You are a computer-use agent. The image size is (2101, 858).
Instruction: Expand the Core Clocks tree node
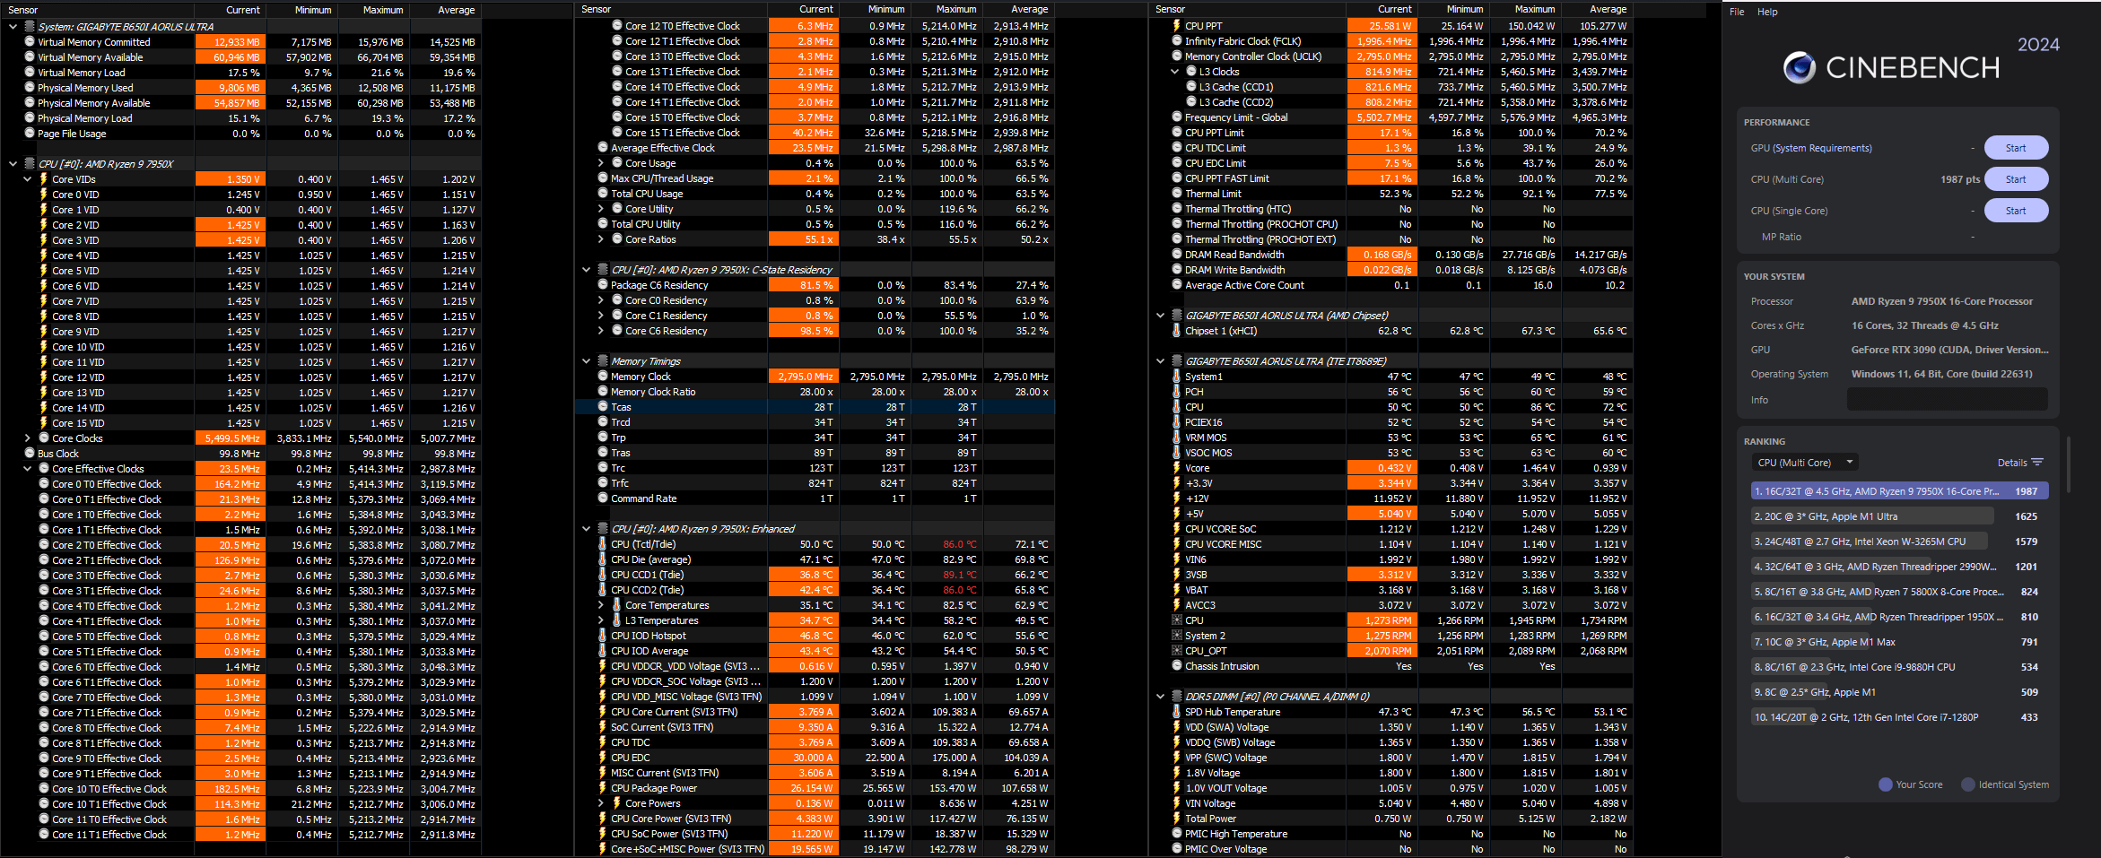click(28, 438)
